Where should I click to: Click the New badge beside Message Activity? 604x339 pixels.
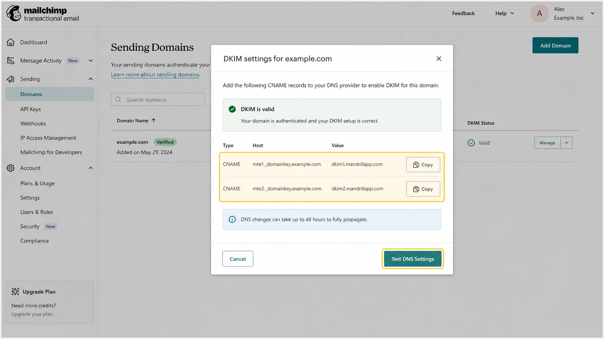(73, 61)
